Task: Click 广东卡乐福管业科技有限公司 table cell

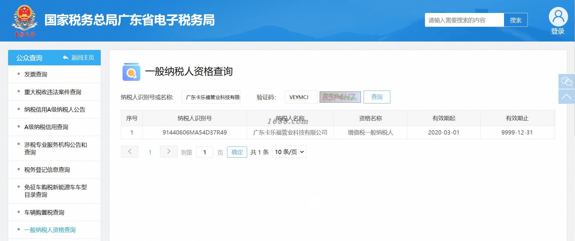Action: [x=290, y=132]
